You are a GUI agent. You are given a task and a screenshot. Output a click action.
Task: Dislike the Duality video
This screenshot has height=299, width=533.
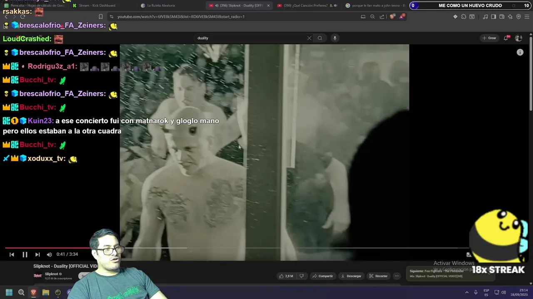[302, 276]
